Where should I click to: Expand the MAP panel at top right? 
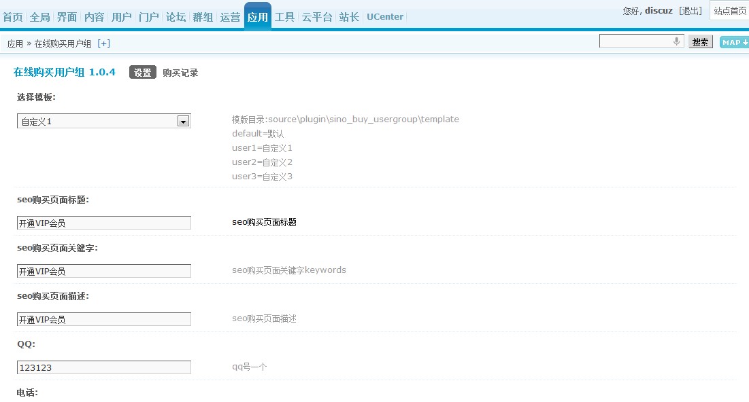tap(733, 41)
